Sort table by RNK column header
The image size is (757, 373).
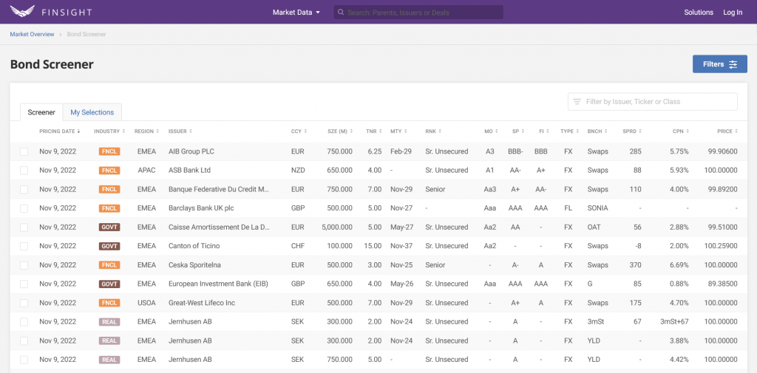pos(432,131)
